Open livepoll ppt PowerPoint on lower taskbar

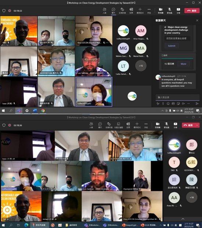130,225
